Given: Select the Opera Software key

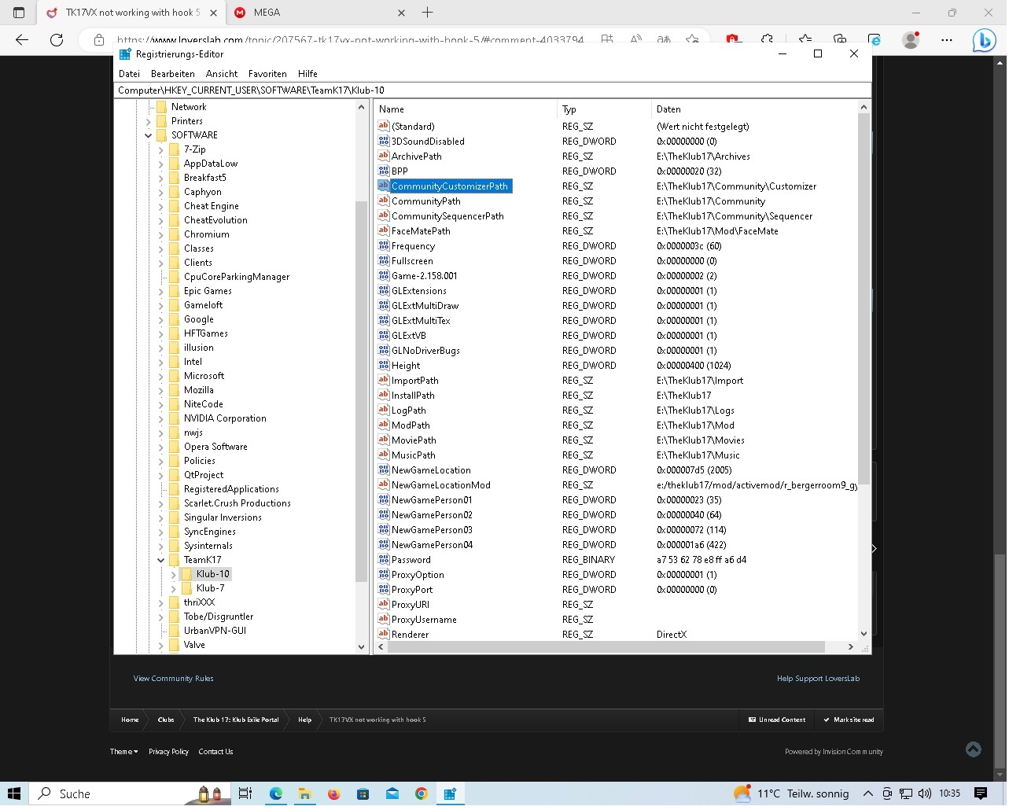Looking at the screenshot, I should 215,447.
